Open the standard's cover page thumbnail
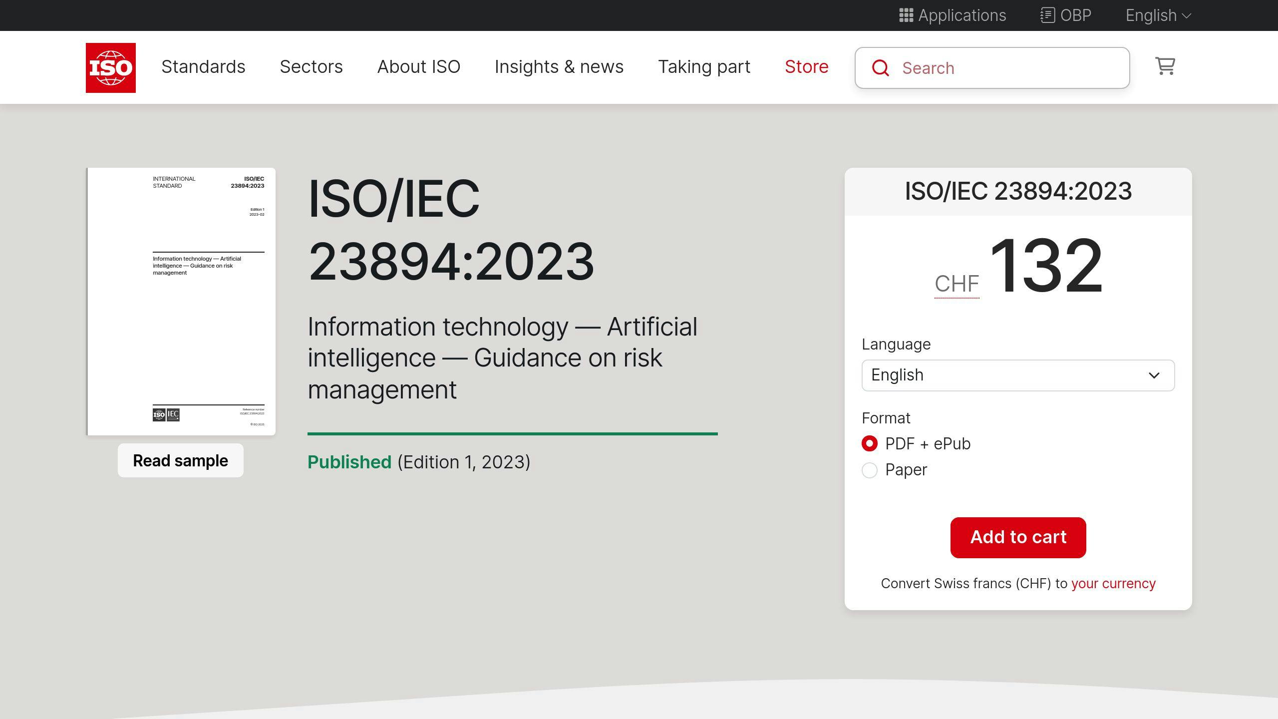Viewport: 1278px width, 719px height. tap(181, 302)
